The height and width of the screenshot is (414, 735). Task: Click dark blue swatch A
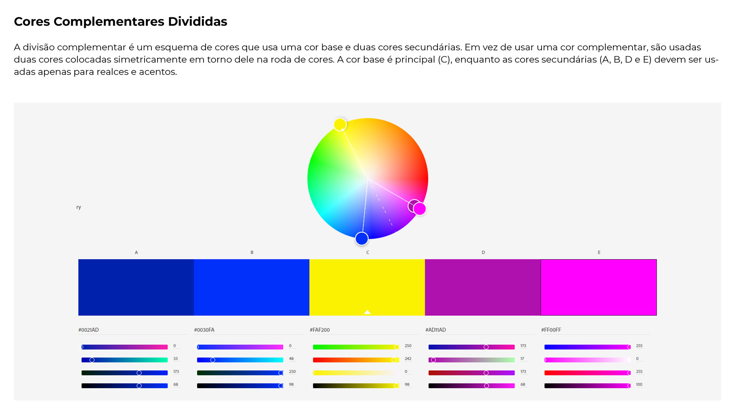136,287
